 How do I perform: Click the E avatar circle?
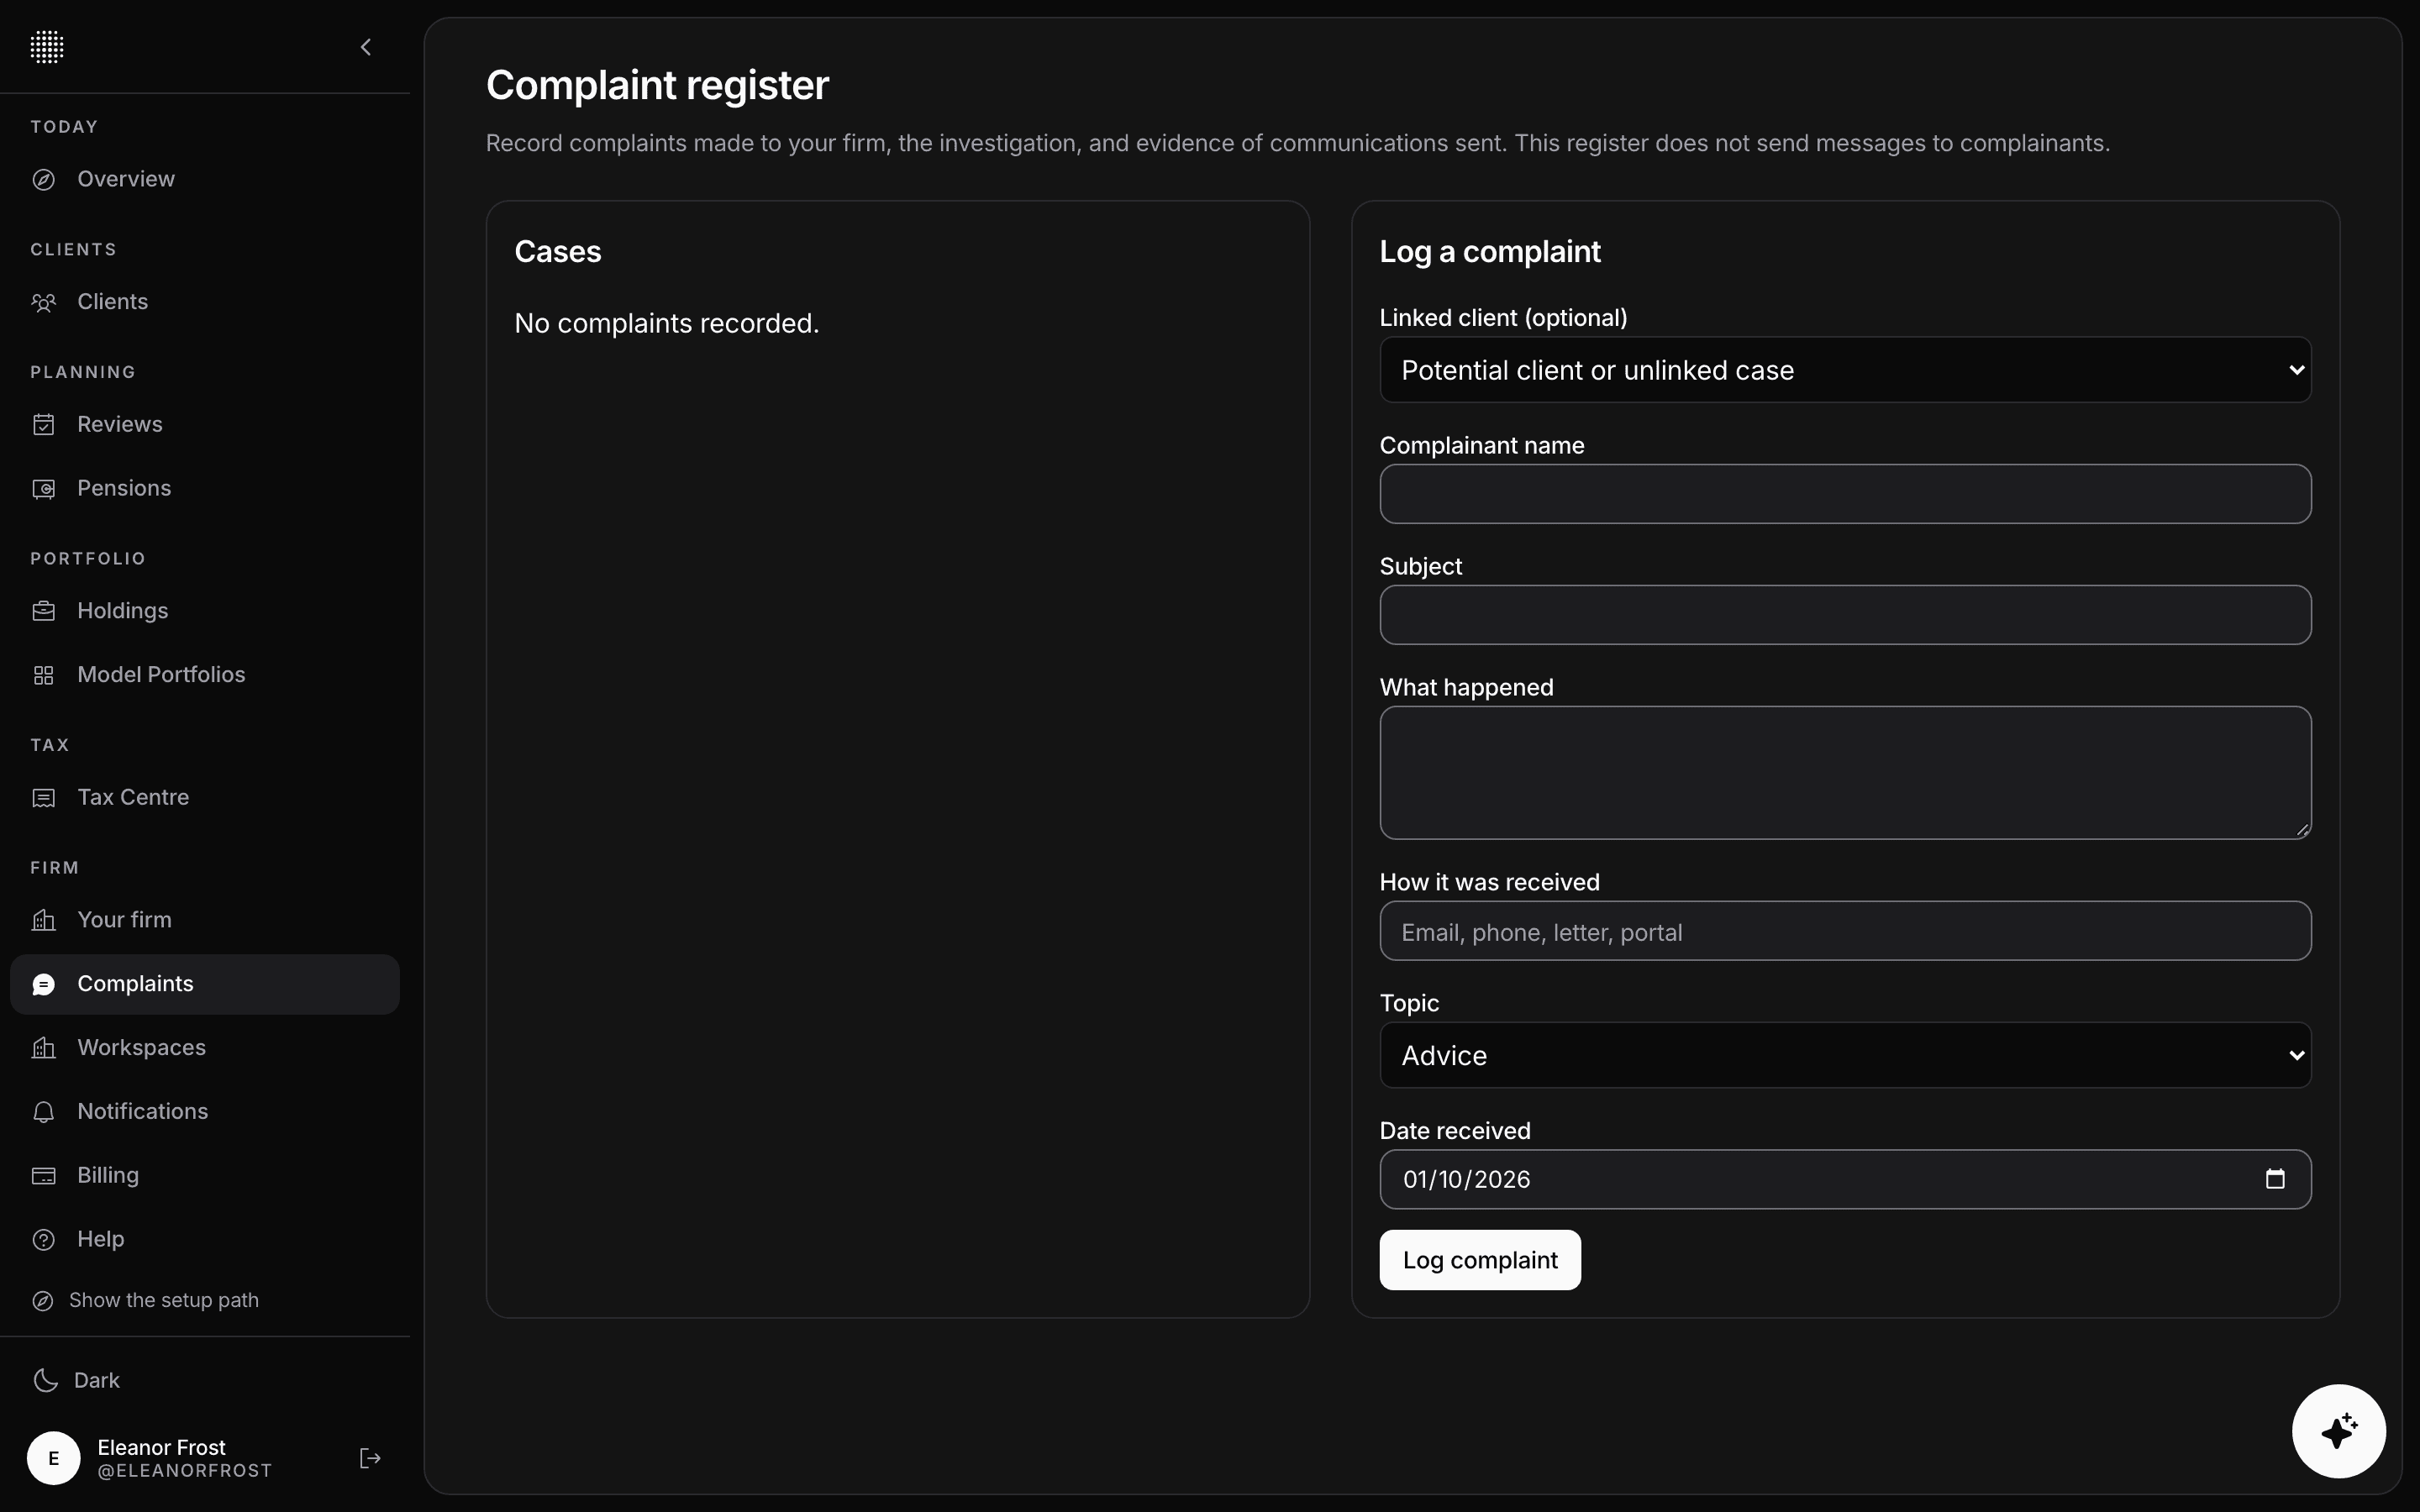53,1458
